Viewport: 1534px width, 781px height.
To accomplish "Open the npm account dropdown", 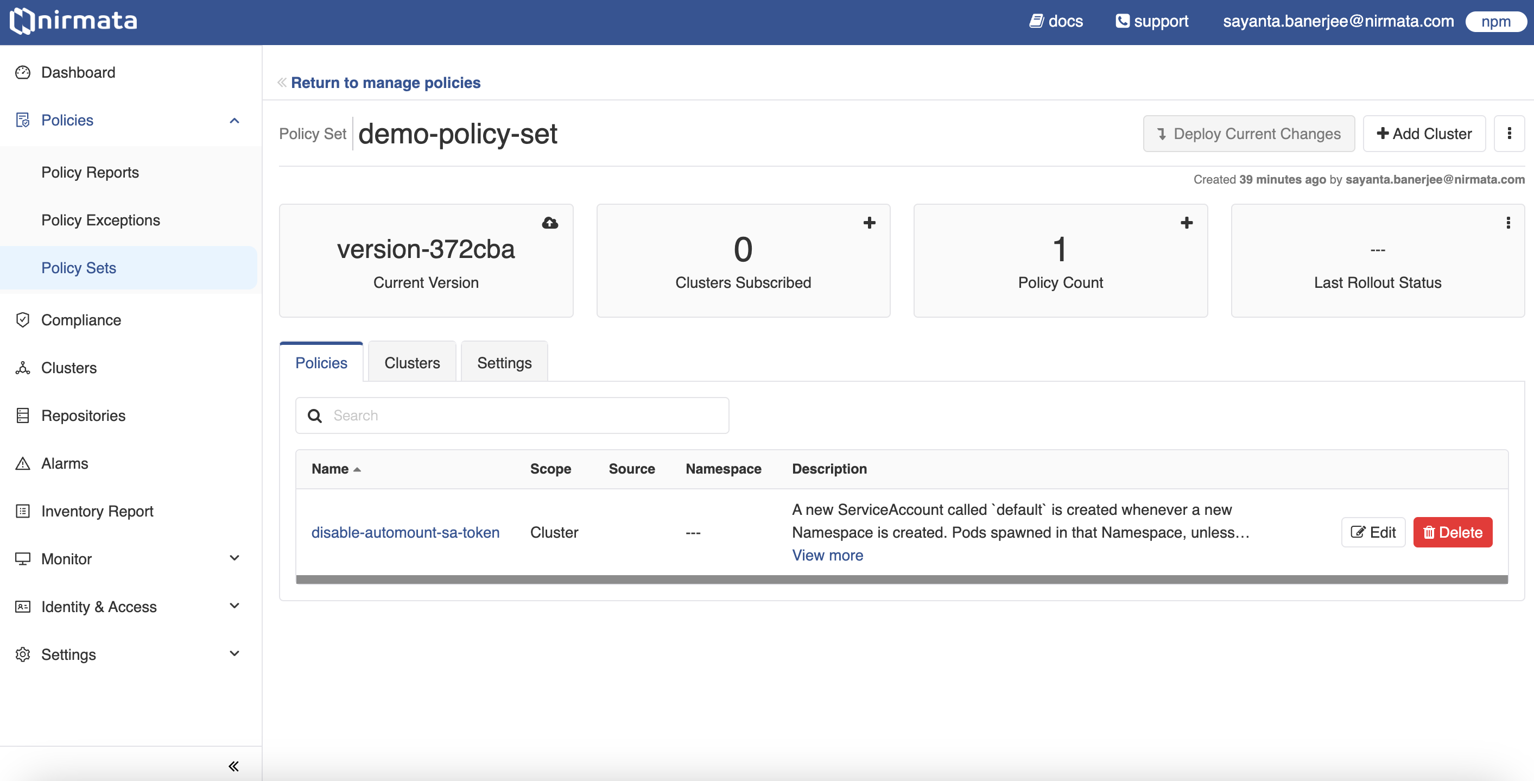I will [1497, 21].
